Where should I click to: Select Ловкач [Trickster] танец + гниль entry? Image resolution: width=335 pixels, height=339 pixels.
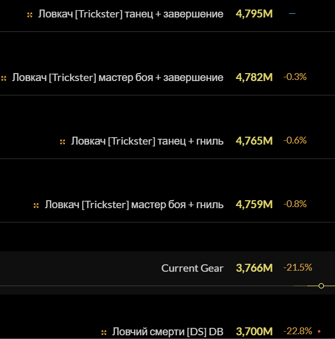[147, 141]
